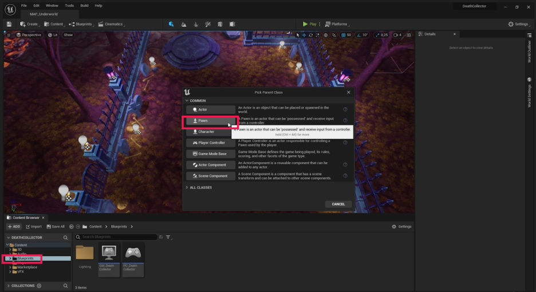Viewport: 536px width, 292px height.
Task: Change the Lit shading mode
Action: click(x=53, y=35)
